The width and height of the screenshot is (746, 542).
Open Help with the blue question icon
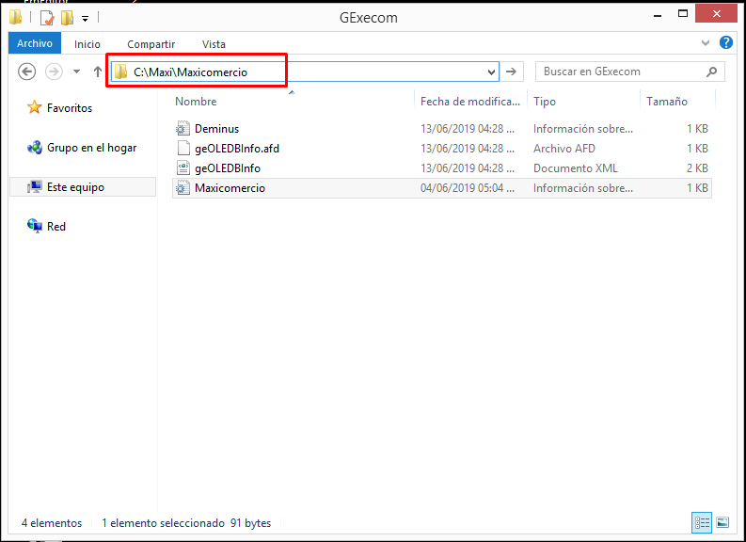[726, 42]
